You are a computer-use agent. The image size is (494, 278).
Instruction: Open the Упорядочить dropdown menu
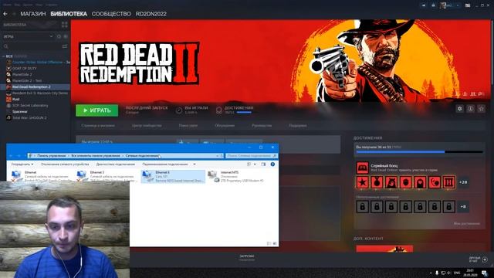[x=22, y=164]
